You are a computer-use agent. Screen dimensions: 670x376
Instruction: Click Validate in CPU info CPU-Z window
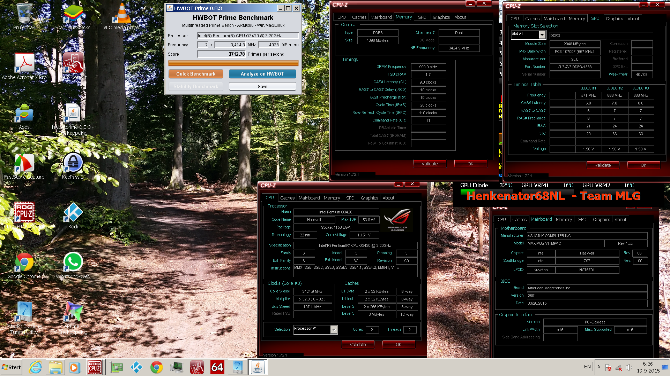click(x=358, y=344)
